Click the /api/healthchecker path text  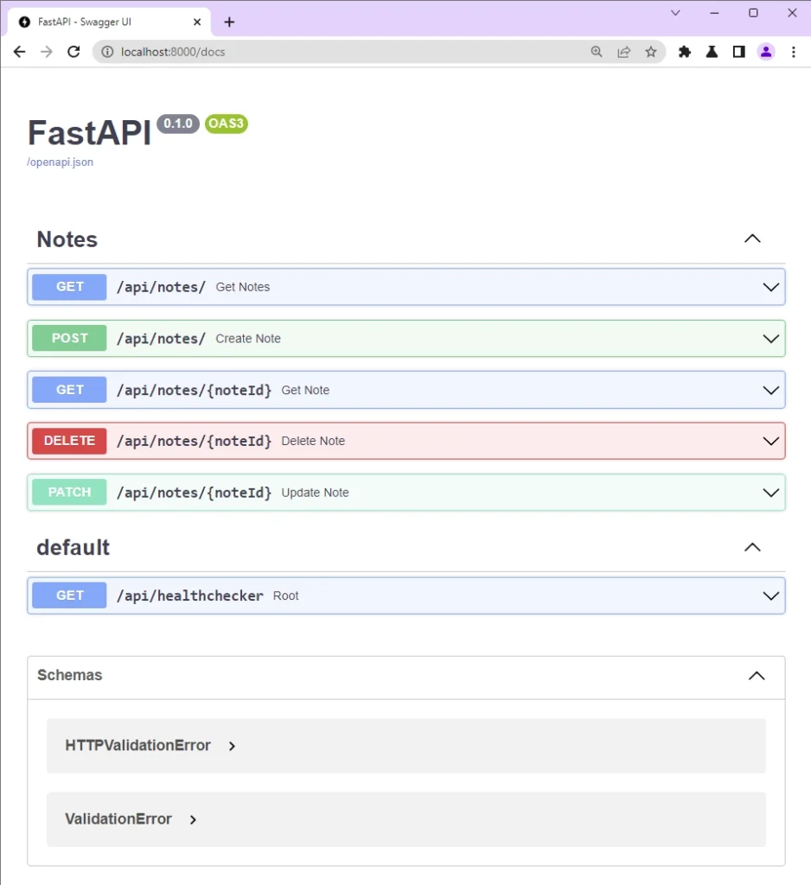click(x=189, y=596)
